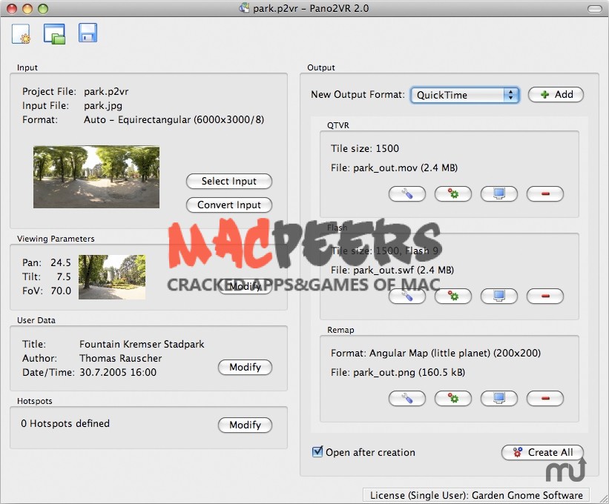609x504 pixels.
Task: Click the toolbar toggle pill in title bar
Action: [594, 9]
